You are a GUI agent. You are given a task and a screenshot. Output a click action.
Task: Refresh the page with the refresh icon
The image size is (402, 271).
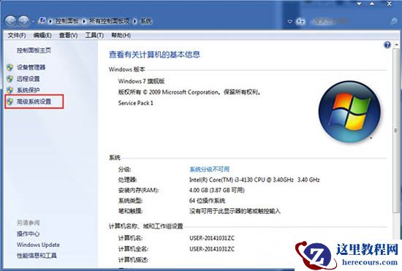point(300,21)
